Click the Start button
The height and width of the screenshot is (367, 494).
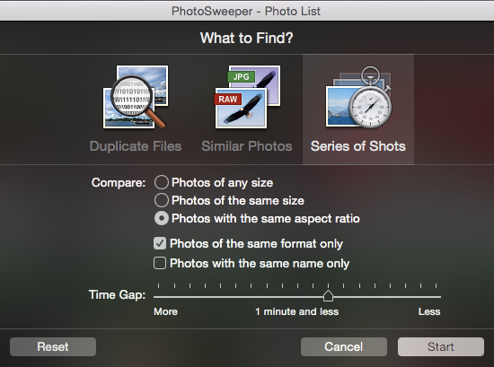point(441,347)
